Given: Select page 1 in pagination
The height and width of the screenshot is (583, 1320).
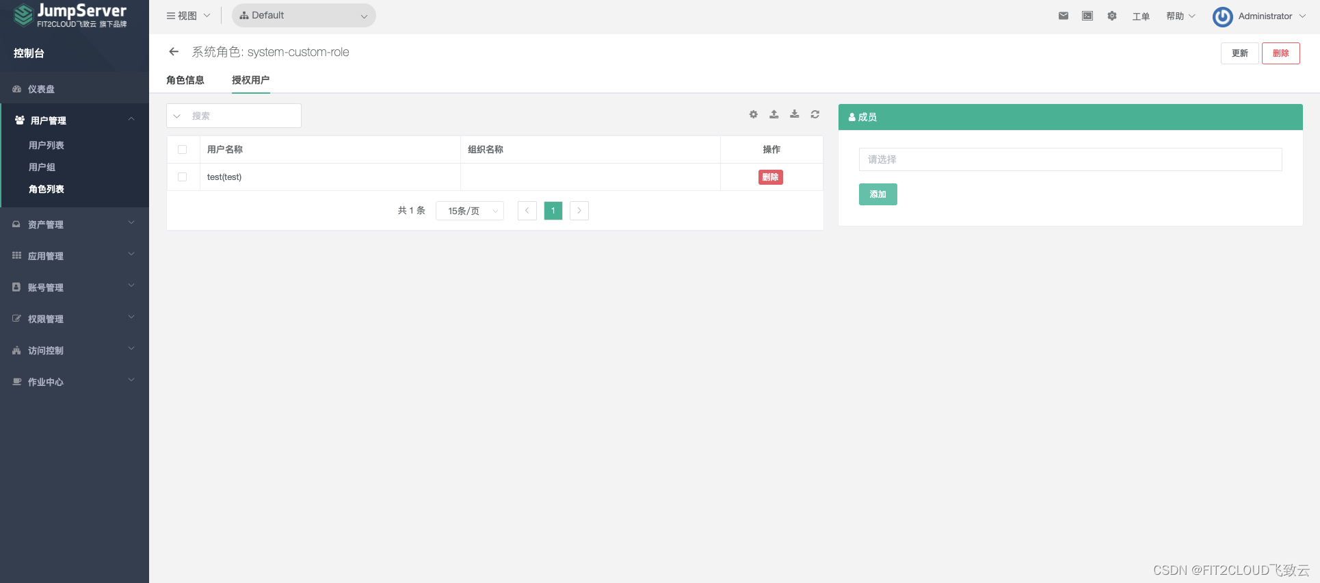Looking at the screenshot, I should [553, 211].
